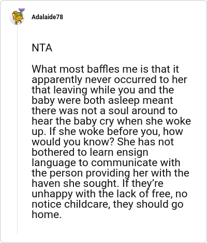Open the Adalaide78 username profile link
This screenshot has height=243, width=207.
coord(48,17)
